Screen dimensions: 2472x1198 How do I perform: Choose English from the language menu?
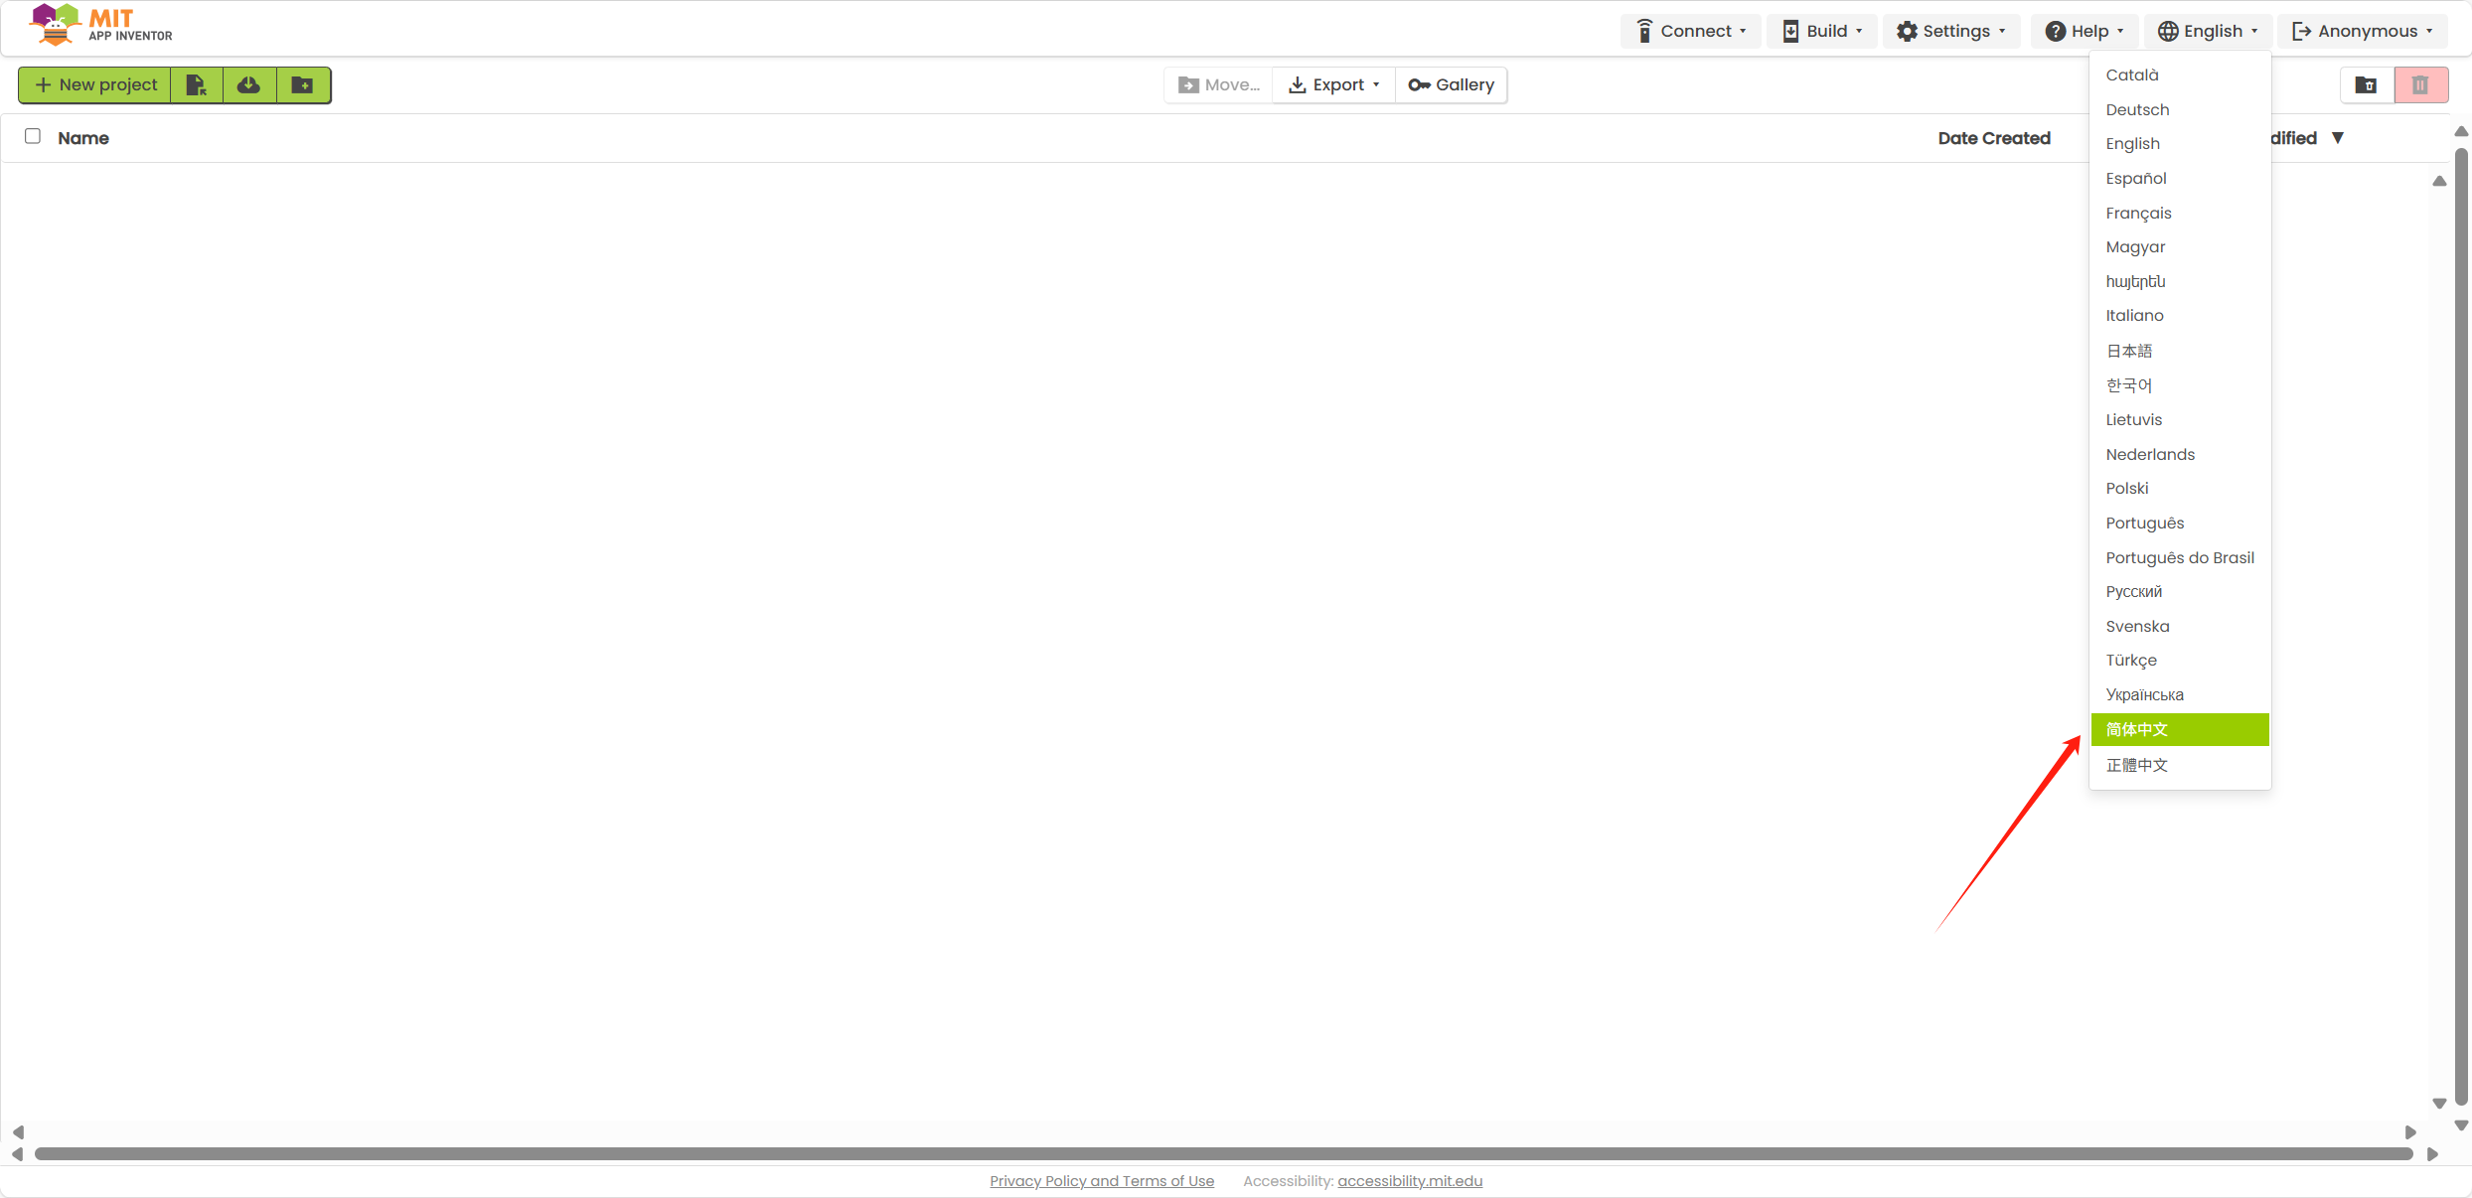(2132, 143)
